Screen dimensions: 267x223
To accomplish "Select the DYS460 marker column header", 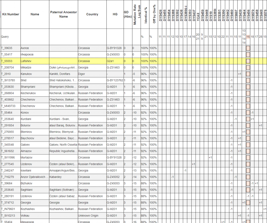I will (232, 15).
